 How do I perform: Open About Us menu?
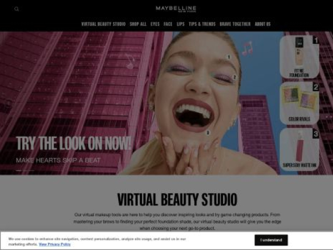tap(263, 24)
